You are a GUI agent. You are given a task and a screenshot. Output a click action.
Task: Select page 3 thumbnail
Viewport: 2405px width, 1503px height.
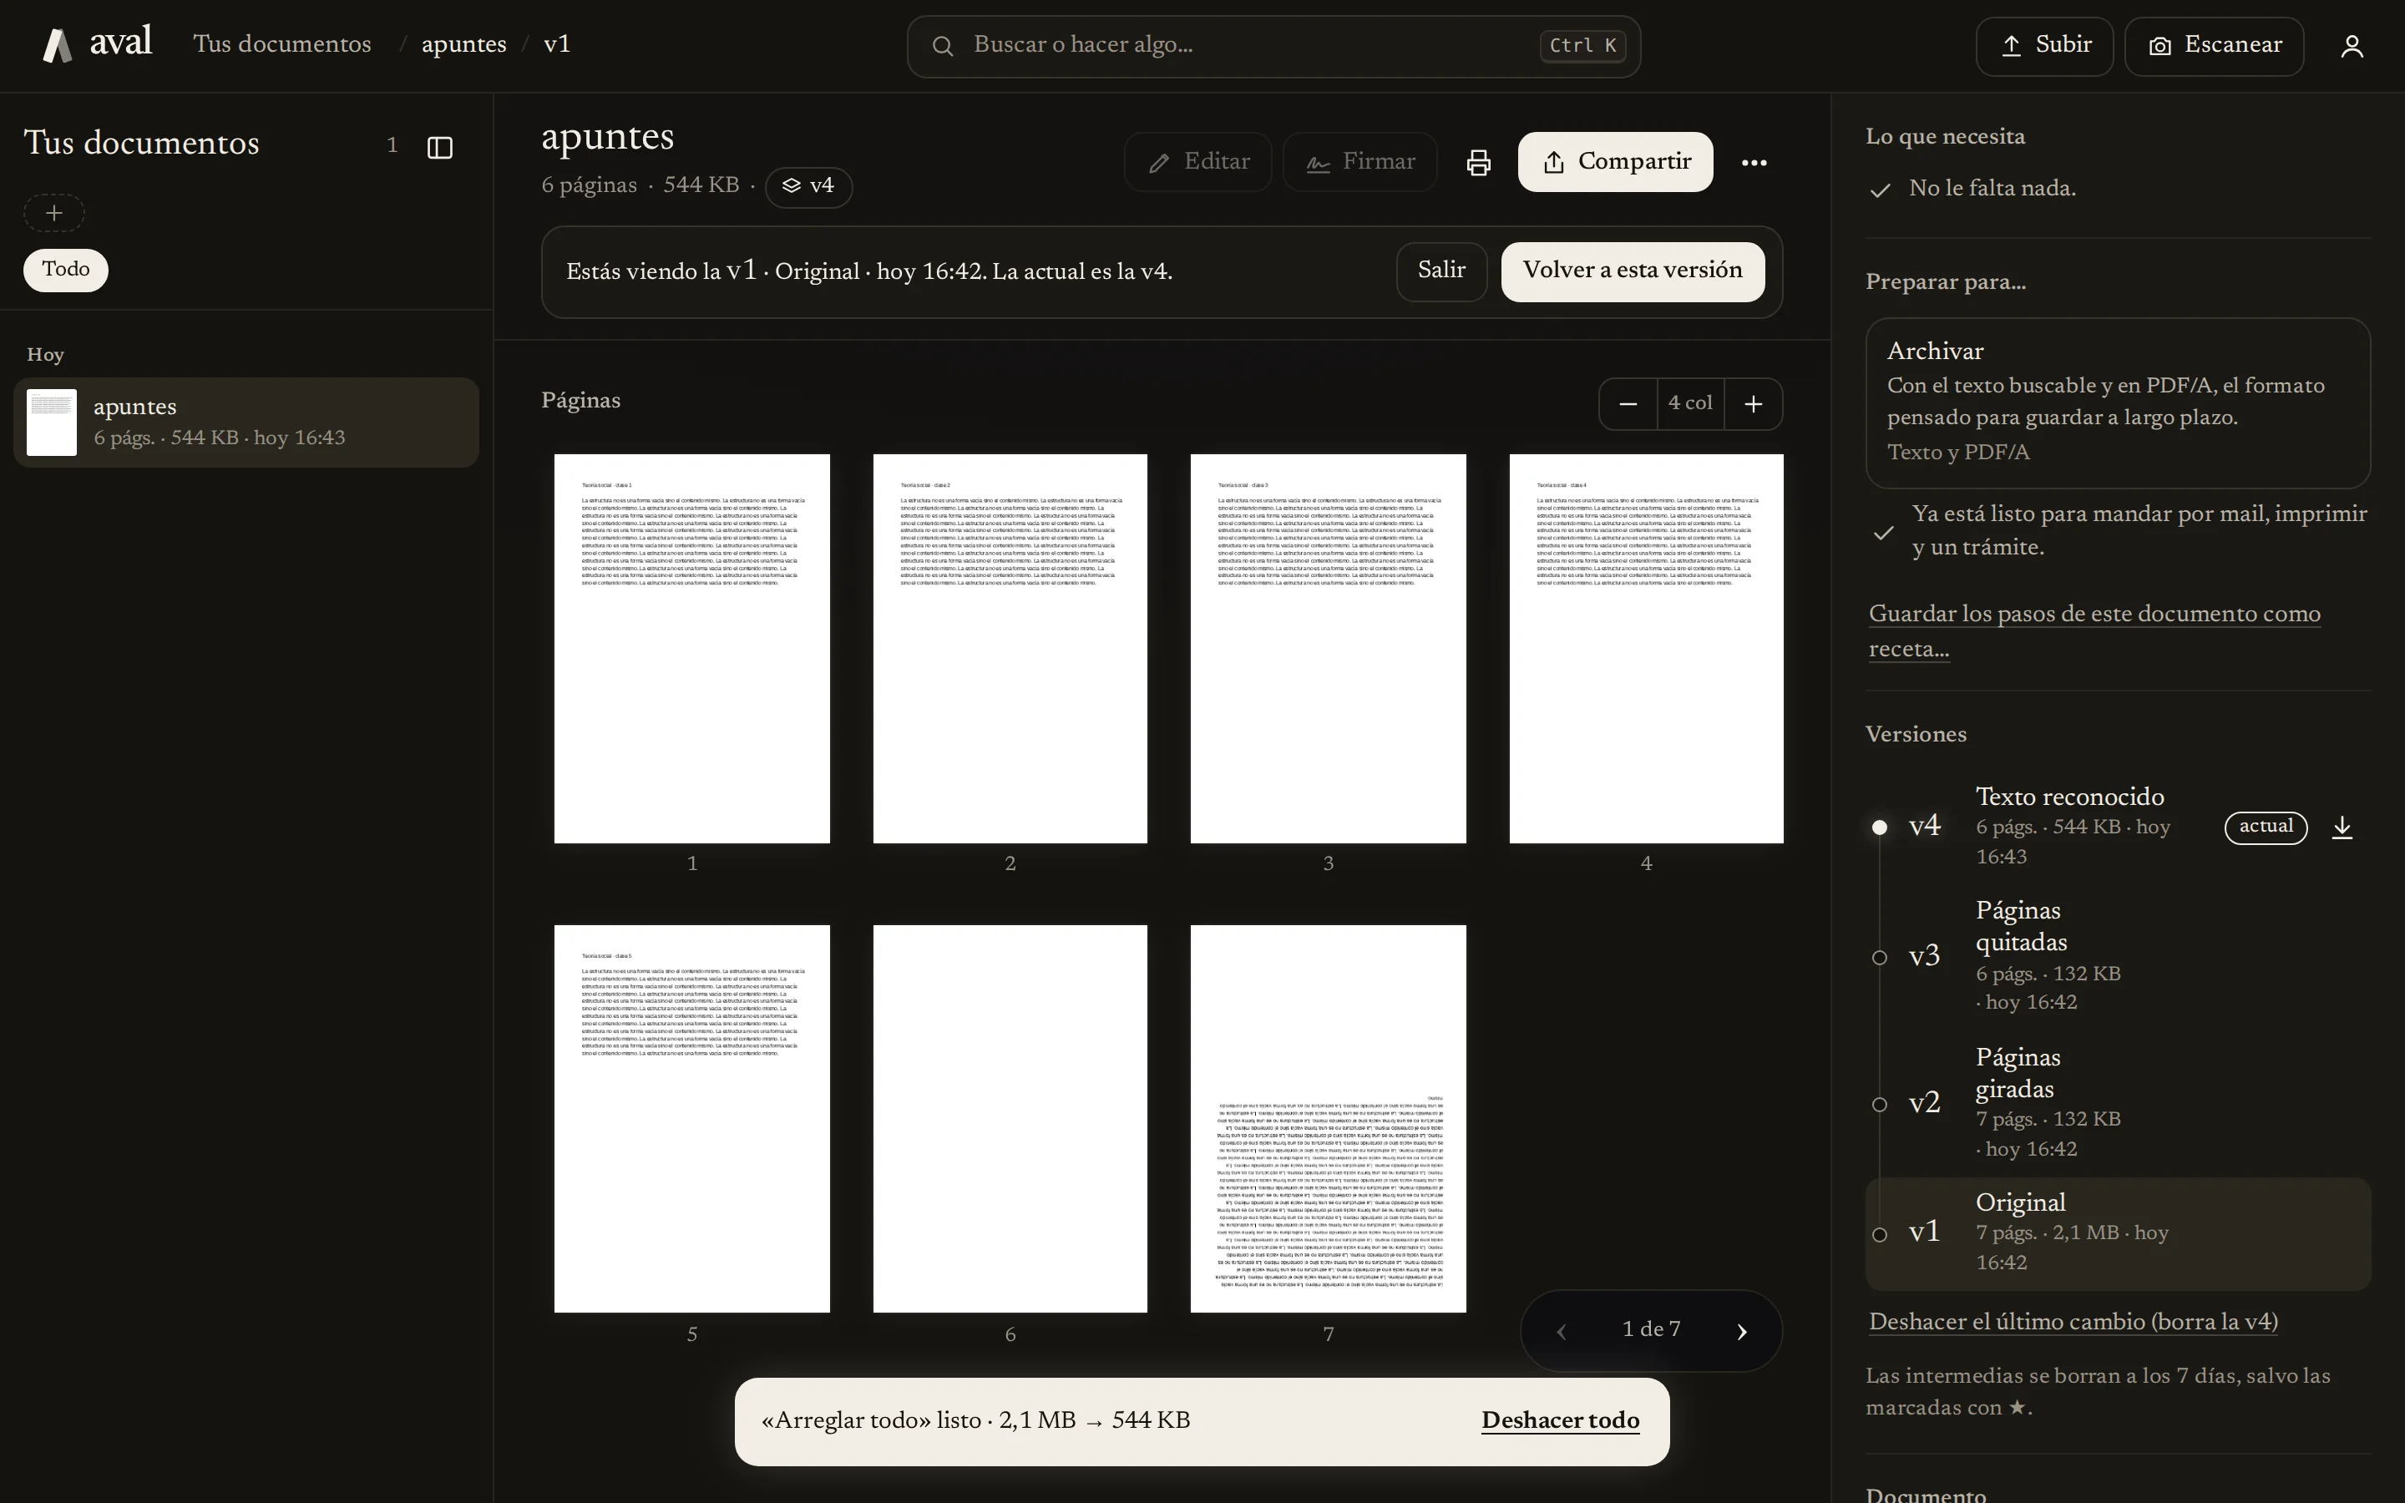click(x=1328, y=648)
